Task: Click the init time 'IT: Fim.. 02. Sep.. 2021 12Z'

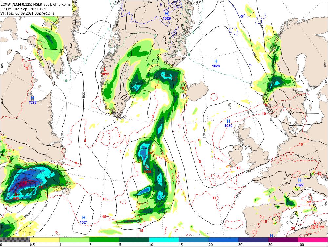Action: pos(23,9)
